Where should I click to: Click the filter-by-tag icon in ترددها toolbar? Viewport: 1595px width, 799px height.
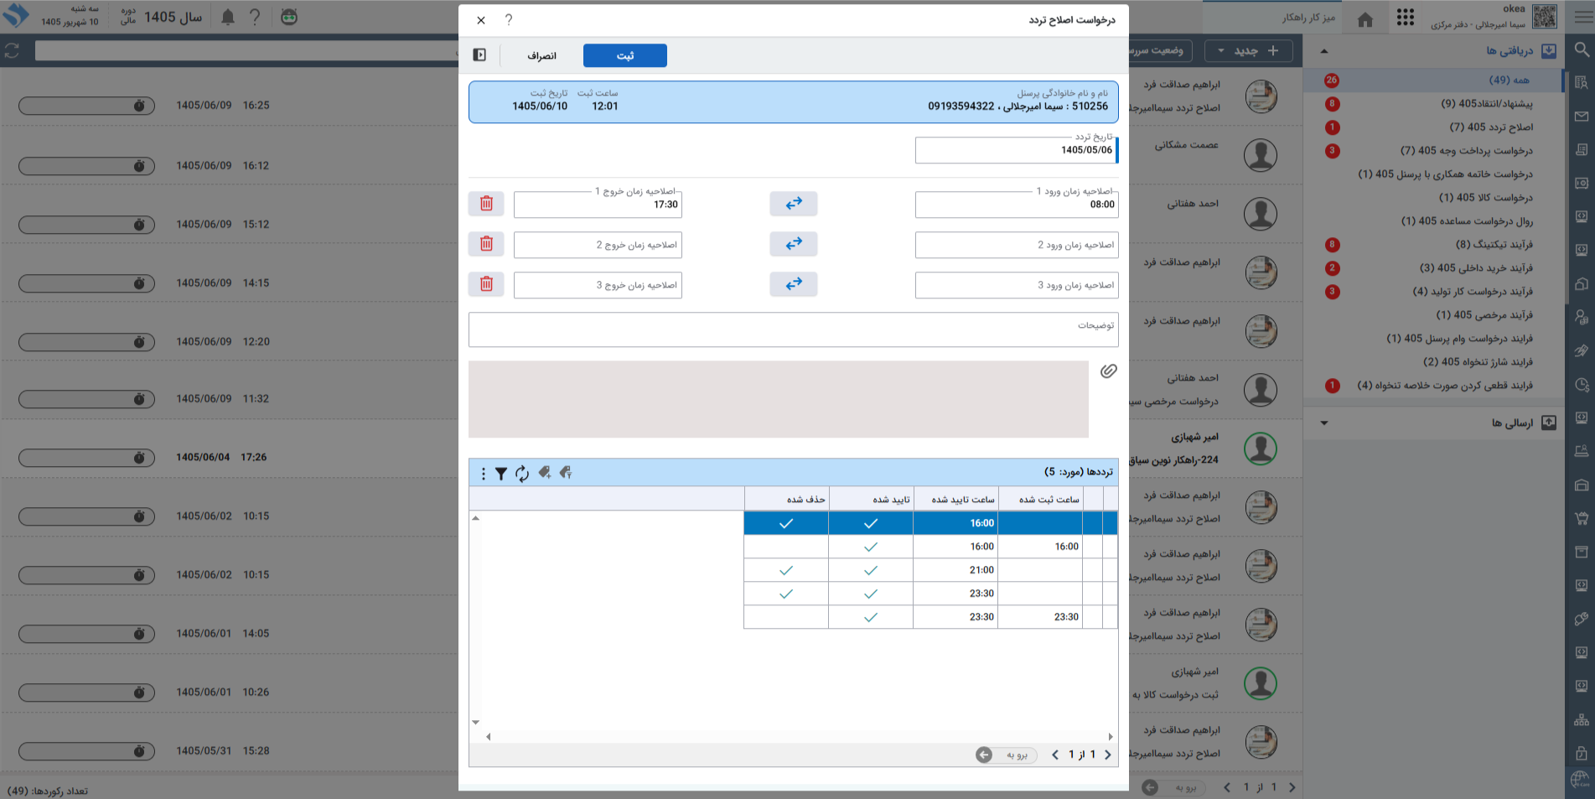(x=566, y=473)
